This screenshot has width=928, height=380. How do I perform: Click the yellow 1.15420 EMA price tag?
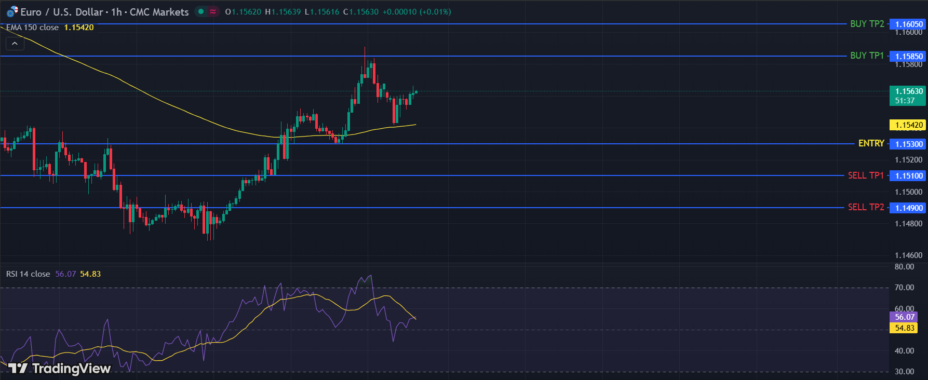coord(908,125)
